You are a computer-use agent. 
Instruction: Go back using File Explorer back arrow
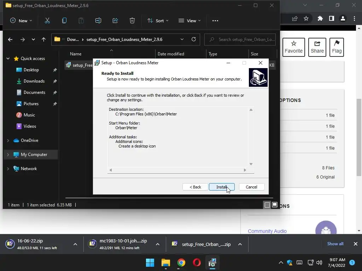10,40
